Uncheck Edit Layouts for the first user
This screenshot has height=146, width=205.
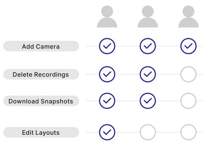[107, 132]
